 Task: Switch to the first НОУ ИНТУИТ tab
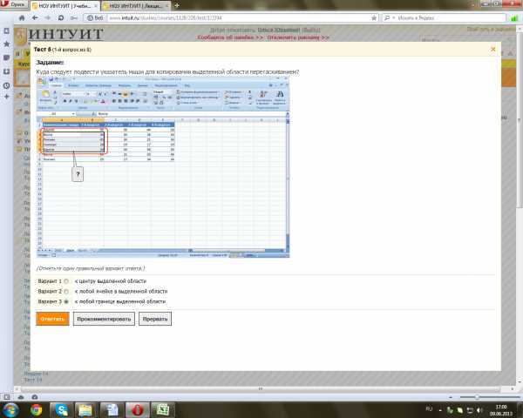point(65,6)
